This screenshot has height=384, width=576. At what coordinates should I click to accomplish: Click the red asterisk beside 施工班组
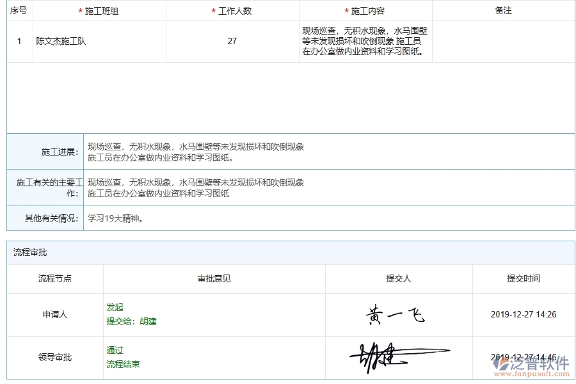[x=81, y=10]
